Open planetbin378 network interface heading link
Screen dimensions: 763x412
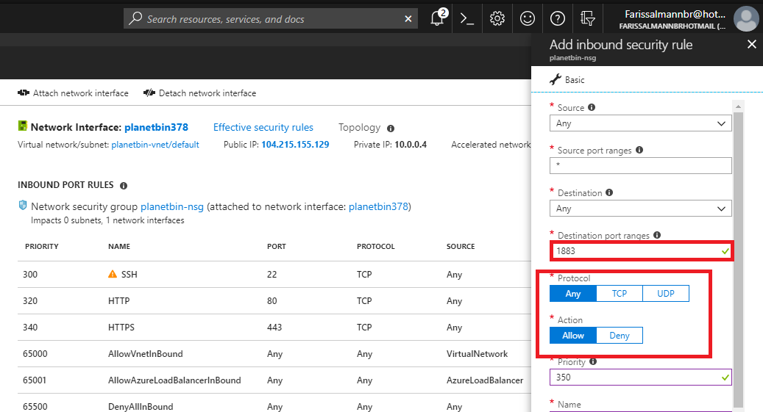click(156, 127)
